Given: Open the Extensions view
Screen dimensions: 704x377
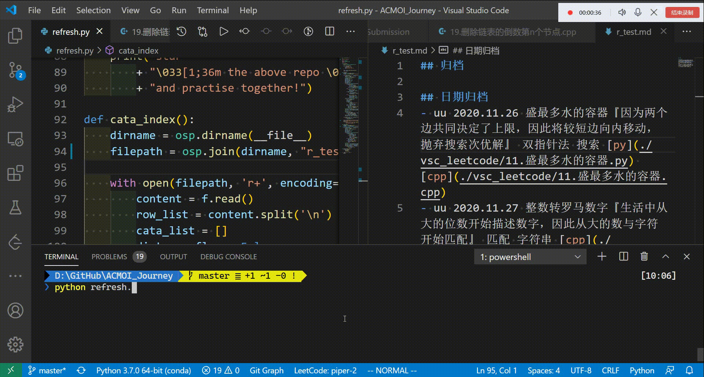Looking at the screenshot, I should point(15,173).
